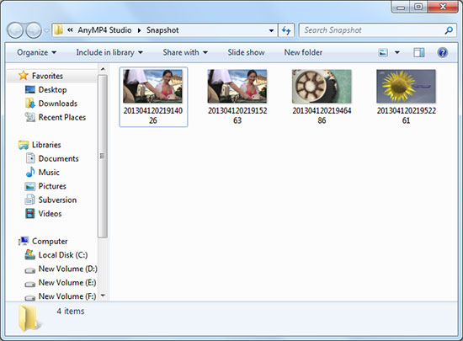Click the Help question mark icon
This screenshot has height=341, width=463.
coord(442,52)
